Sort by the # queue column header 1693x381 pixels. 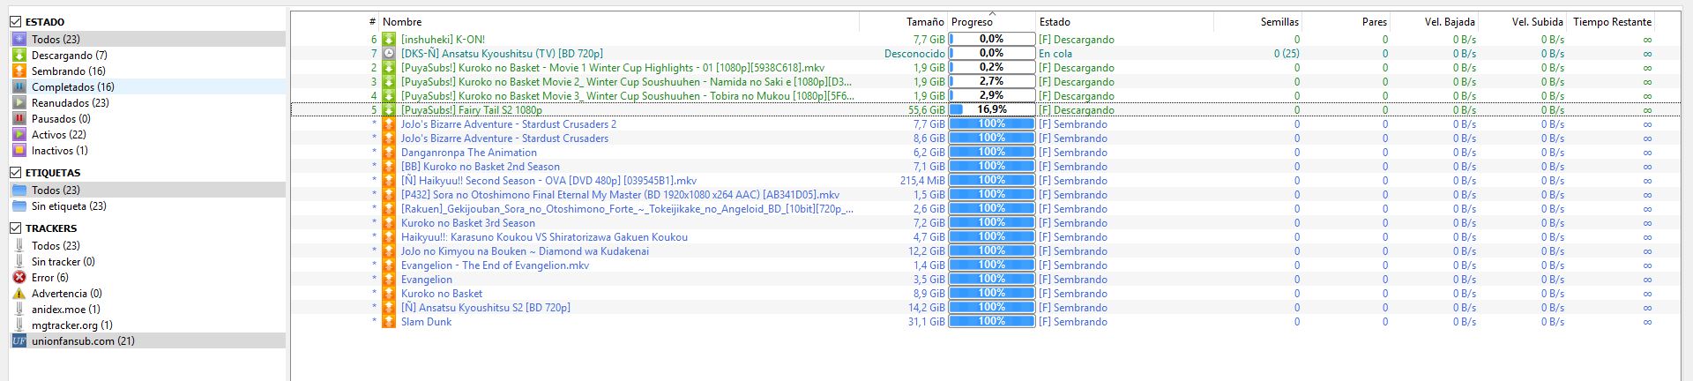coord(335,22)
